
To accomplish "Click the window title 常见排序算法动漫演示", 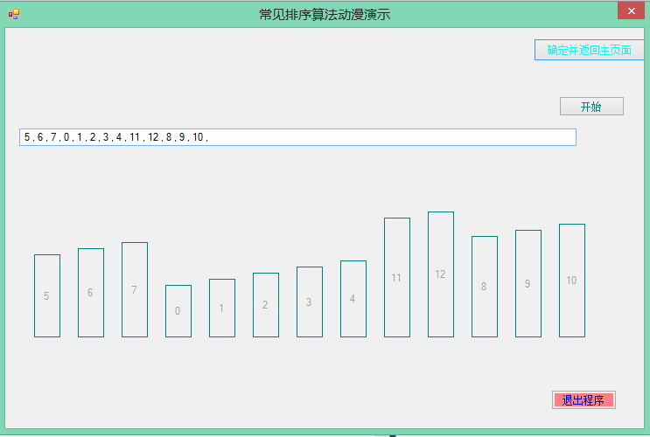I will click(x=325, y=14).
